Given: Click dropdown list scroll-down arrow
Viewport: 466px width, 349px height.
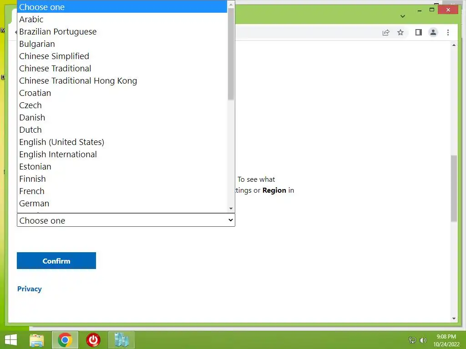Looking at the screenshot, I should (231, 209).
